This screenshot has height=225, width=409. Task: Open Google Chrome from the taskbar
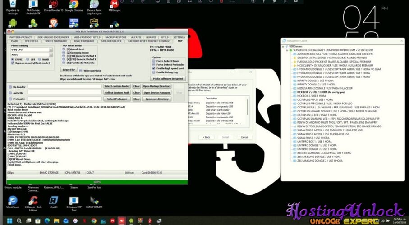(94, 221)
